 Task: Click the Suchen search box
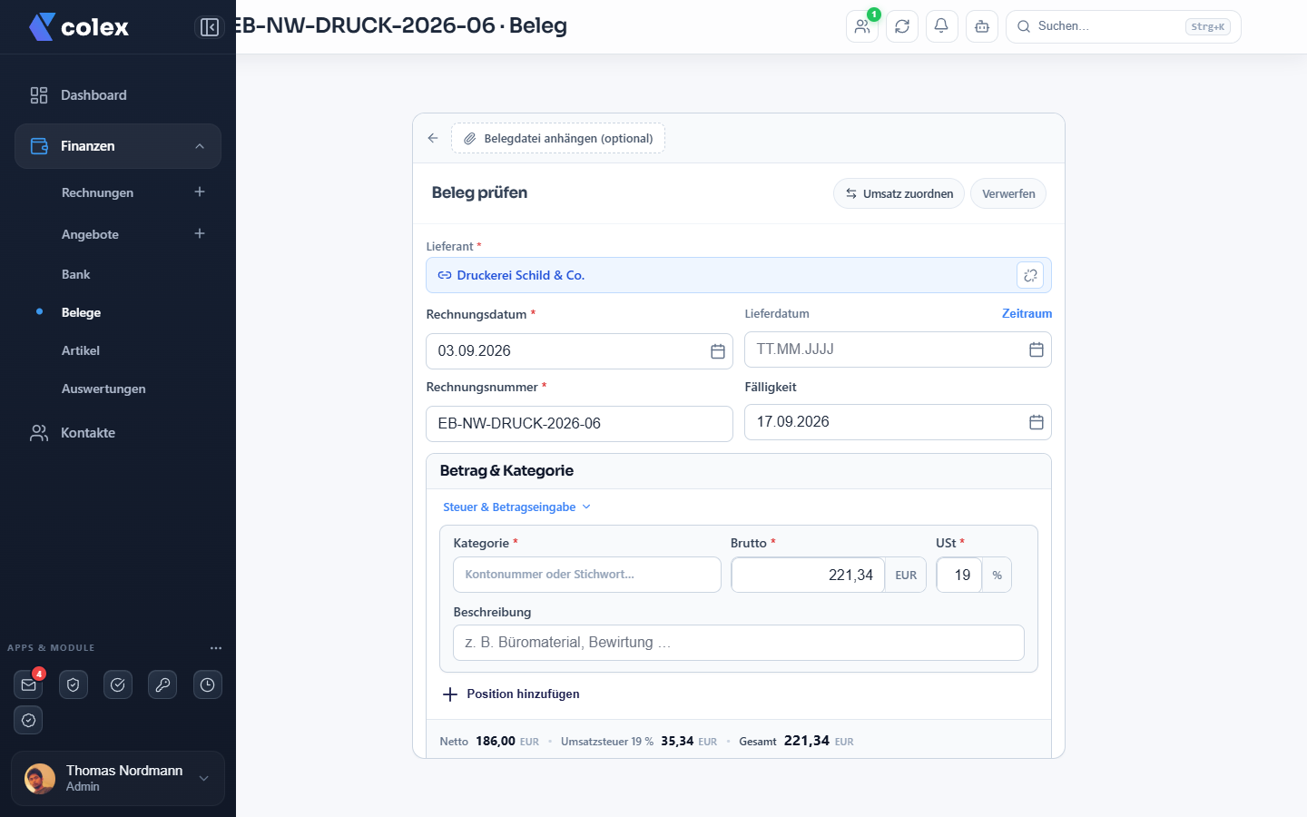click(x=1124, y=26)
